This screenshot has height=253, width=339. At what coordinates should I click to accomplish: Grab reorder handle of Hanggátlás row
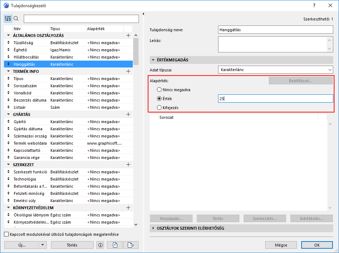coord(8,64)
